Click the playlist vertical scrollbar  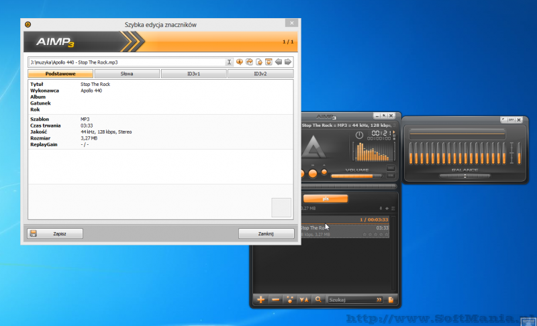point(393,253)
